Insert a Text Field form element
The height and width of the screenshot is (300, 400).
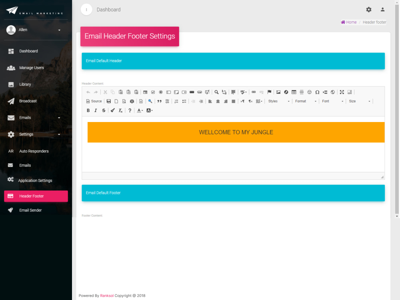pyautogui.click(x=169, y=92)
